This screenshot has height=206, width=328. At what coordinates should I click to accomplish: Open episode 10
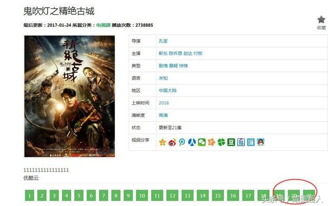pos(142,196)
